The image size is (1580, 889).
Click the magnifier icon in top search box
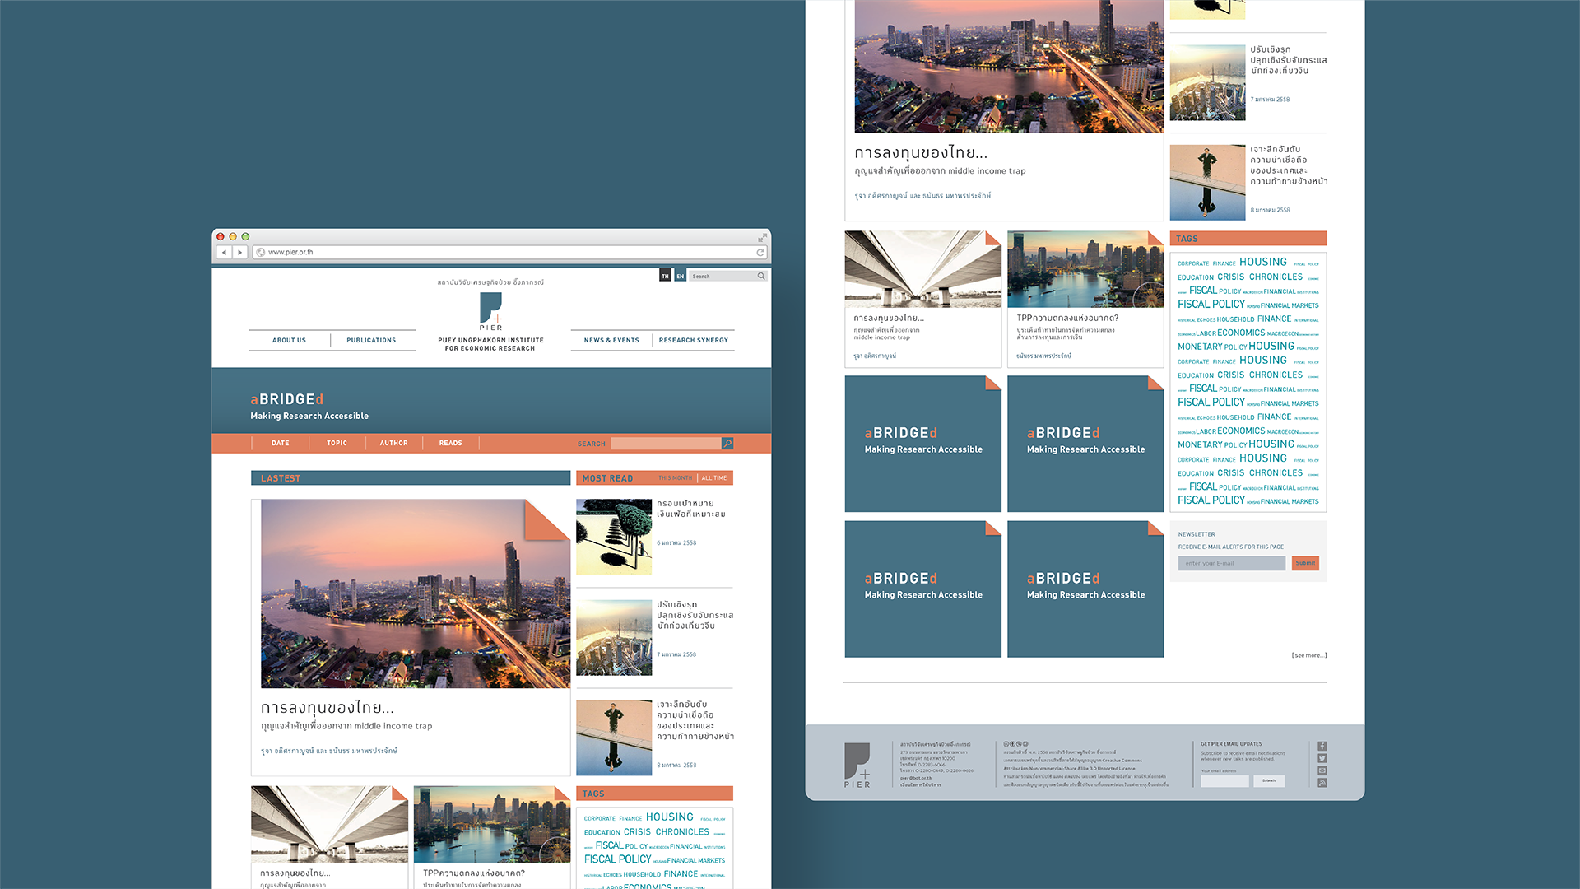(761, 277)
